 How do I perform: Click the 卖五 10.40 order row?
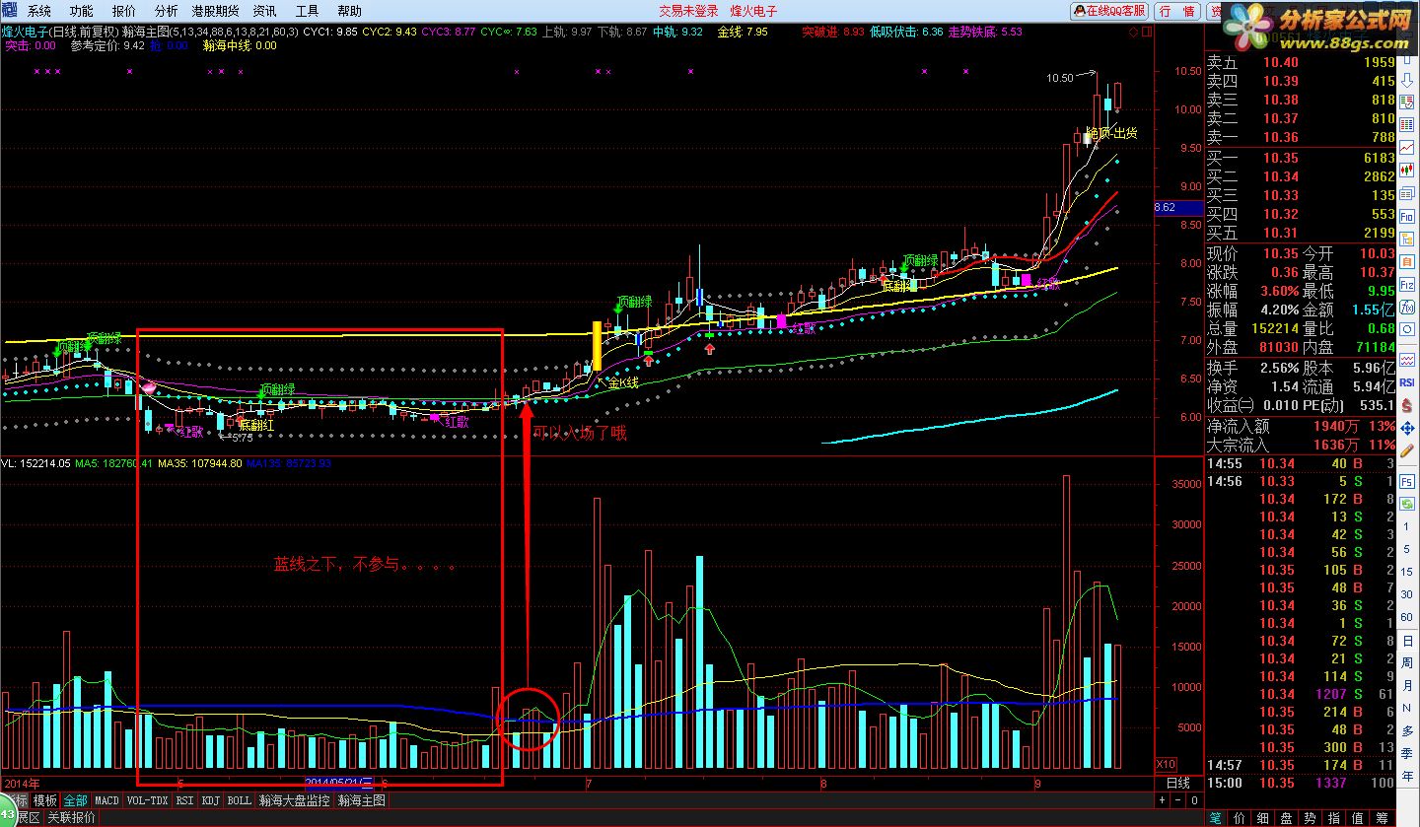coord(1302,62)
